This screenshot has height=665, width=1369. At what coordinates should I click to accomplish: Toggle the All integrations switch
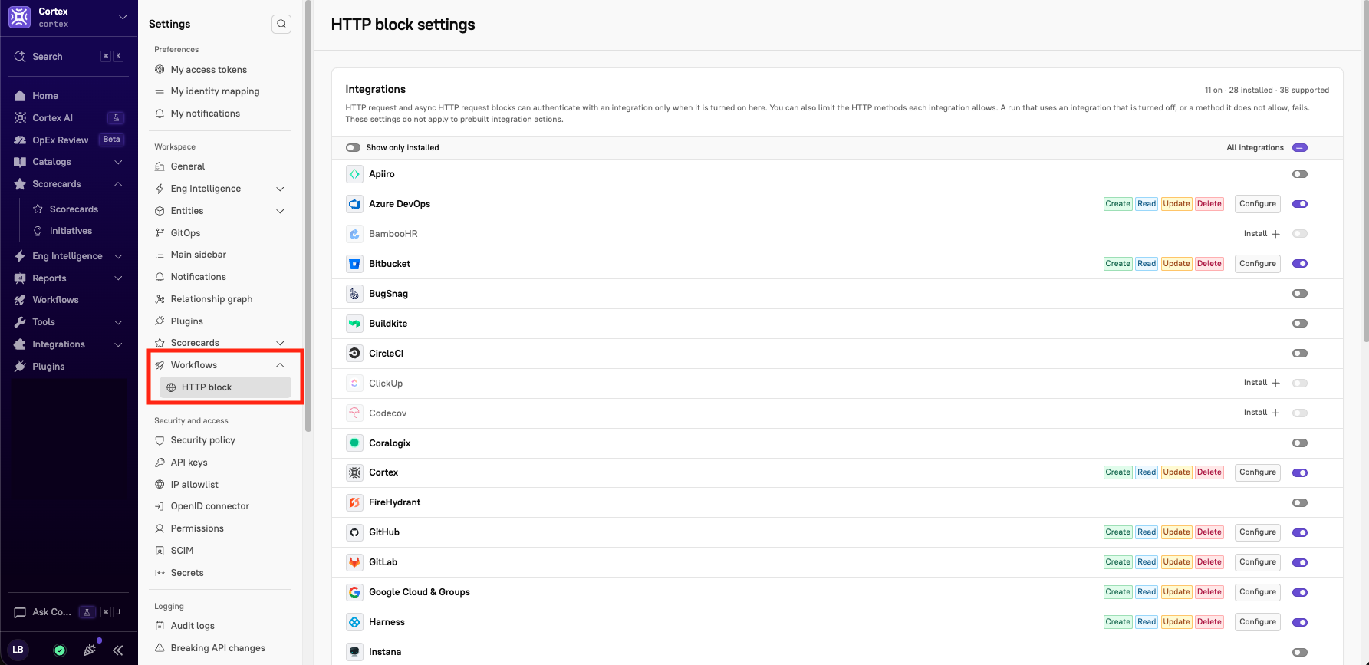[1300, 147]
